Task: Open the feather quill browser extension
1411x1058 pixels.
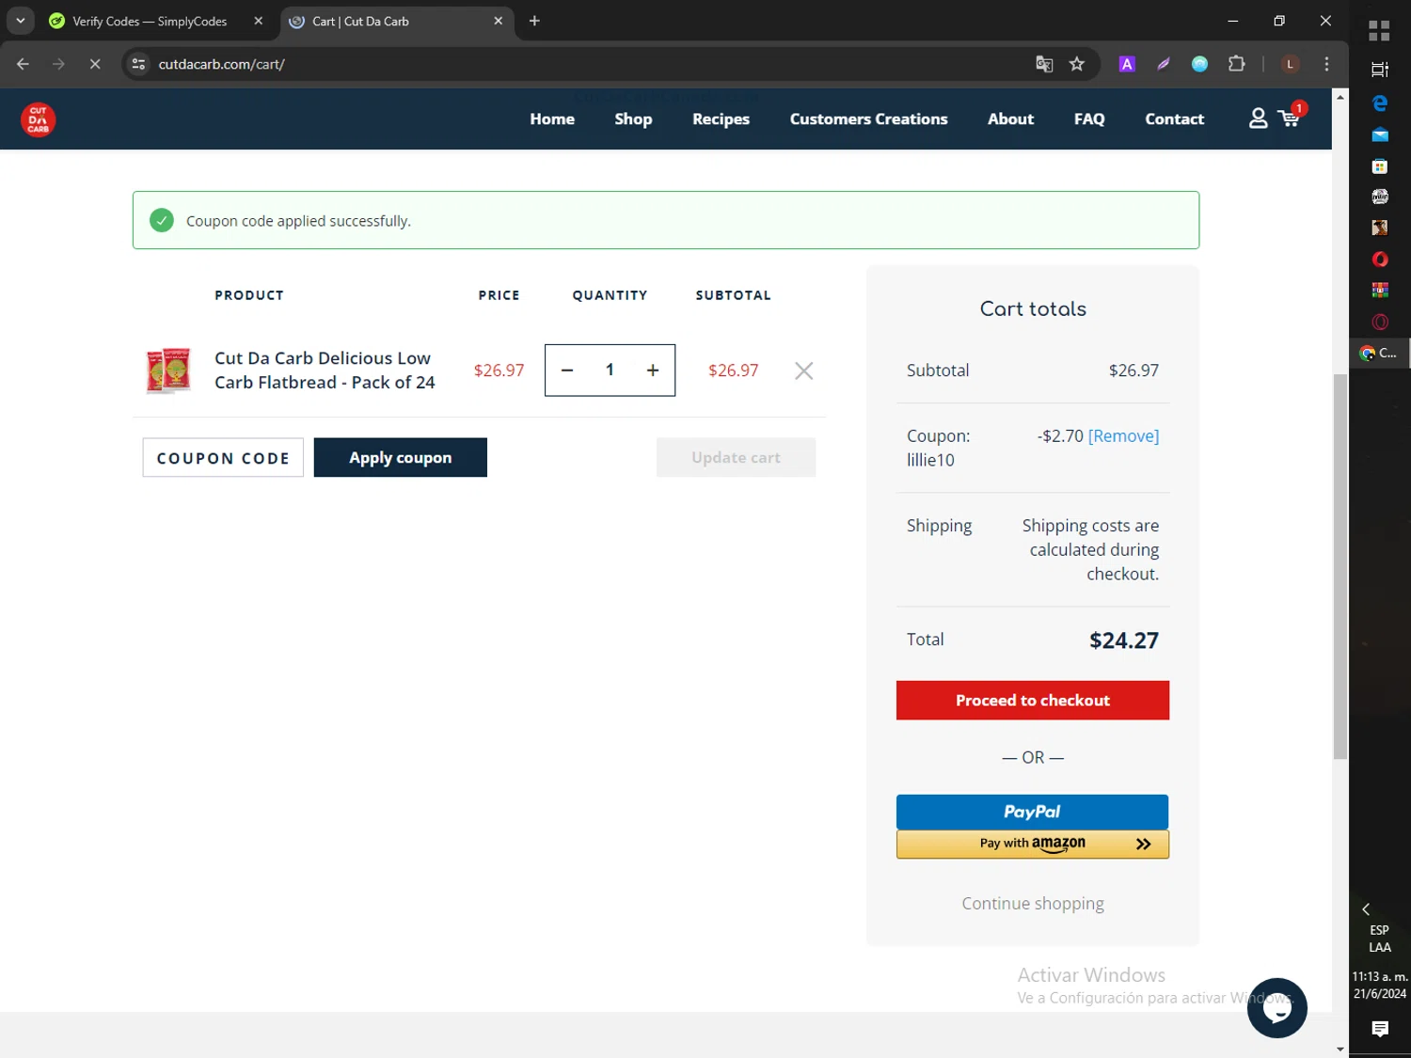Action: (1164, 64)
